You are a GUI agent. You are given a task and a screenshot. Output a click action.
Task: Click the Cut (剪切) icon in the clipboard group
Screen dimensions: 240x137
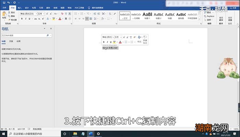(12, 12)
